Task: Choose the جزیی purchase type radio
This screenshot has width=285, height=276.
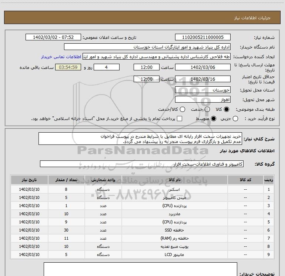Action: [235, 119]
